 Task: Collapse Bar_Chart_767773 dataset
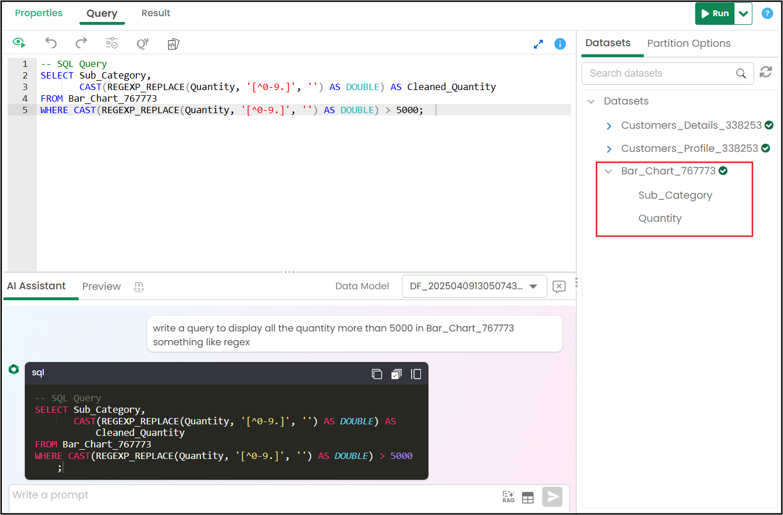pyautogui.click(x=609, y=171)
